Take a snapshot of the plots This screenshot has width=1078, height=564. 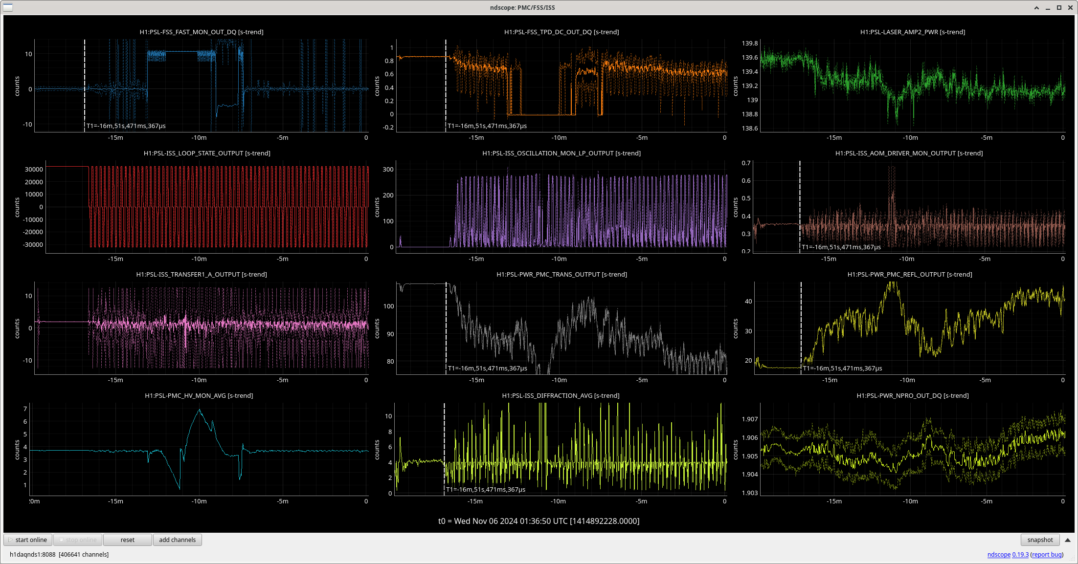[x=1040, y=540]
